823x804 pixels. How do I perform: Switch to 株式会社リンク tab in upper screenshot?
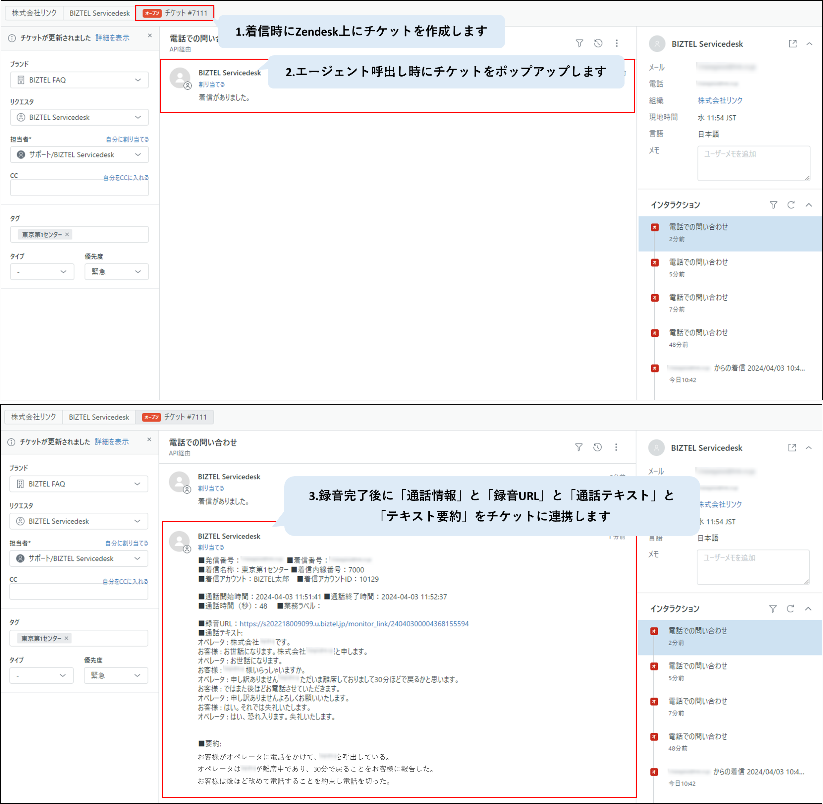coord(34,13)
